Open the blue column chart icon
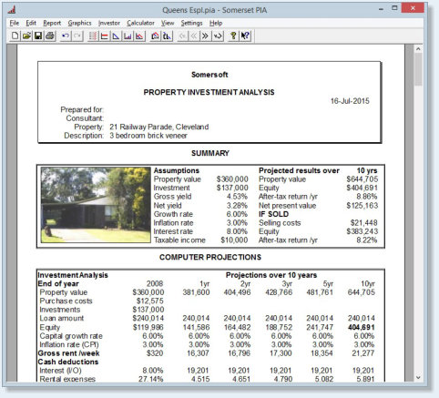This screenshot has height=398, width=439. pyautogui.click(x=128, y=36)
